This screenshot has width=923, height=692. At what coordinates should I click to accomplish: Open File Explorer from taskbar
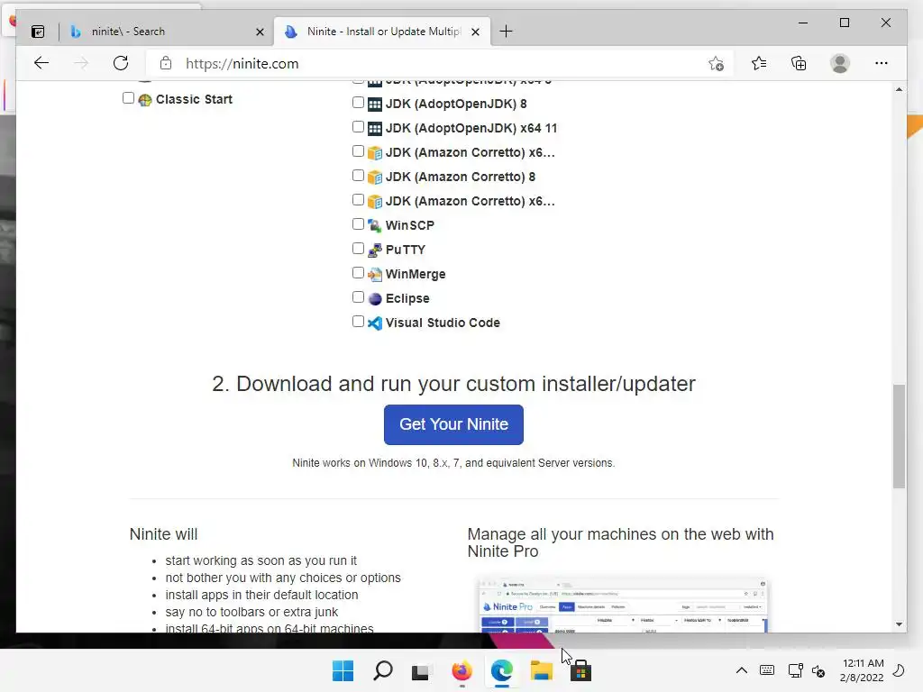[x=541, y=670]
